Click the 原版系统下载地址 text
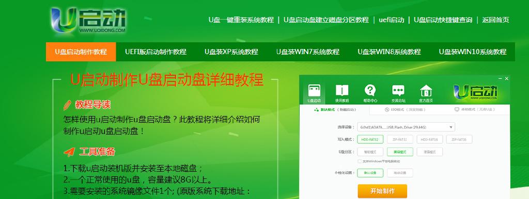The image size is (529, 199). click(x=214, y=192)
